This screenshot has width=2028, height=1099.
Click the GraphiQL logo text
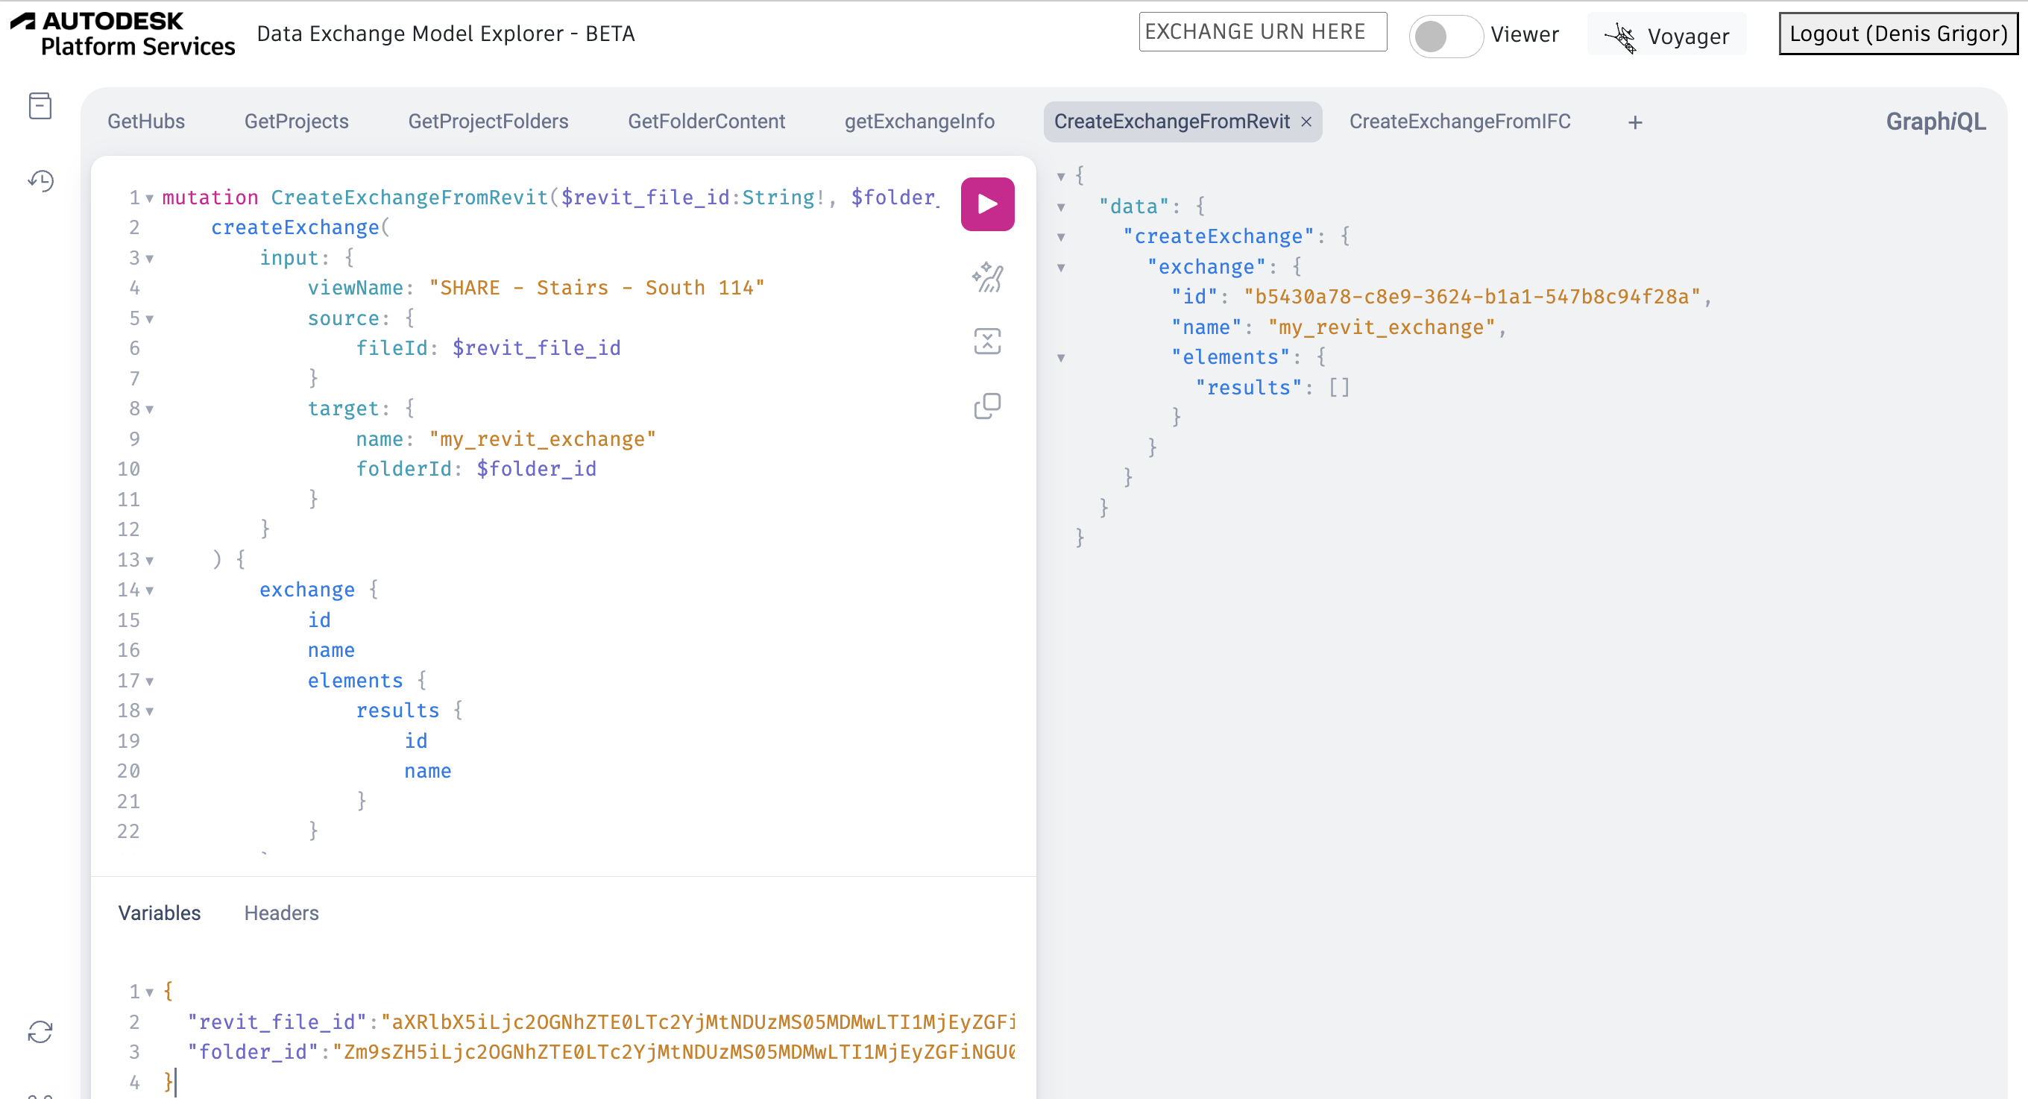(1935, 122)
